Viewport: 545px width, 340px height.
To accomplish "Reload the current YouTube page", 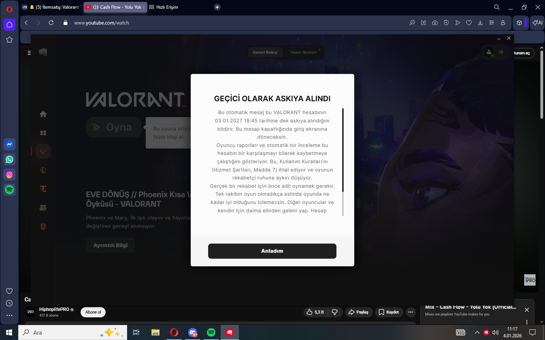I will click(51, 23).
